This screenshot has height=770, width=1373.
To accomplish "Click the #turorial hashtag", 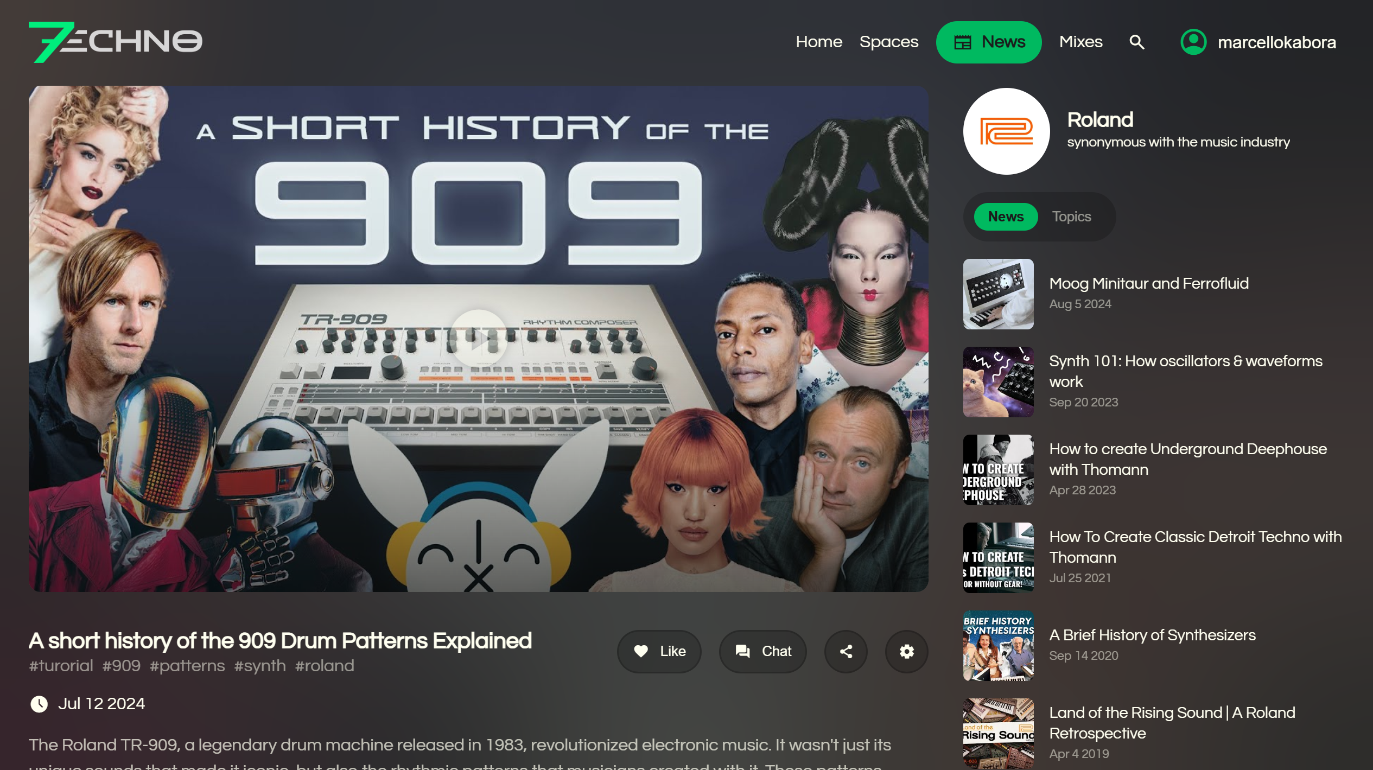I will point(61,666).
